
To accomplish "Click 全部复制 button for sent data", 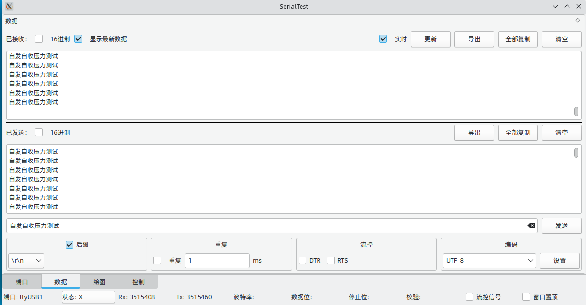I will click(x=518, y=133).
